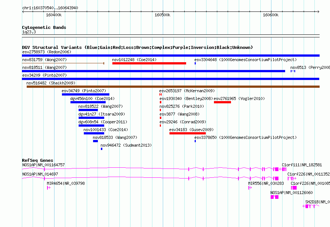330x227 pixels.
Task: Select the esv3877 (Wang2008) label
Action: click(x=179, y=114)
